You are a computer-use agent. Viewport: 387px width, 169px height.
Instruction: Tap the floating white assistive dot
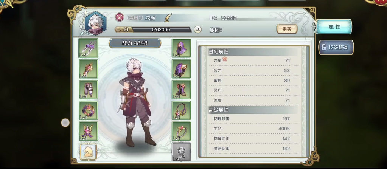65,122
